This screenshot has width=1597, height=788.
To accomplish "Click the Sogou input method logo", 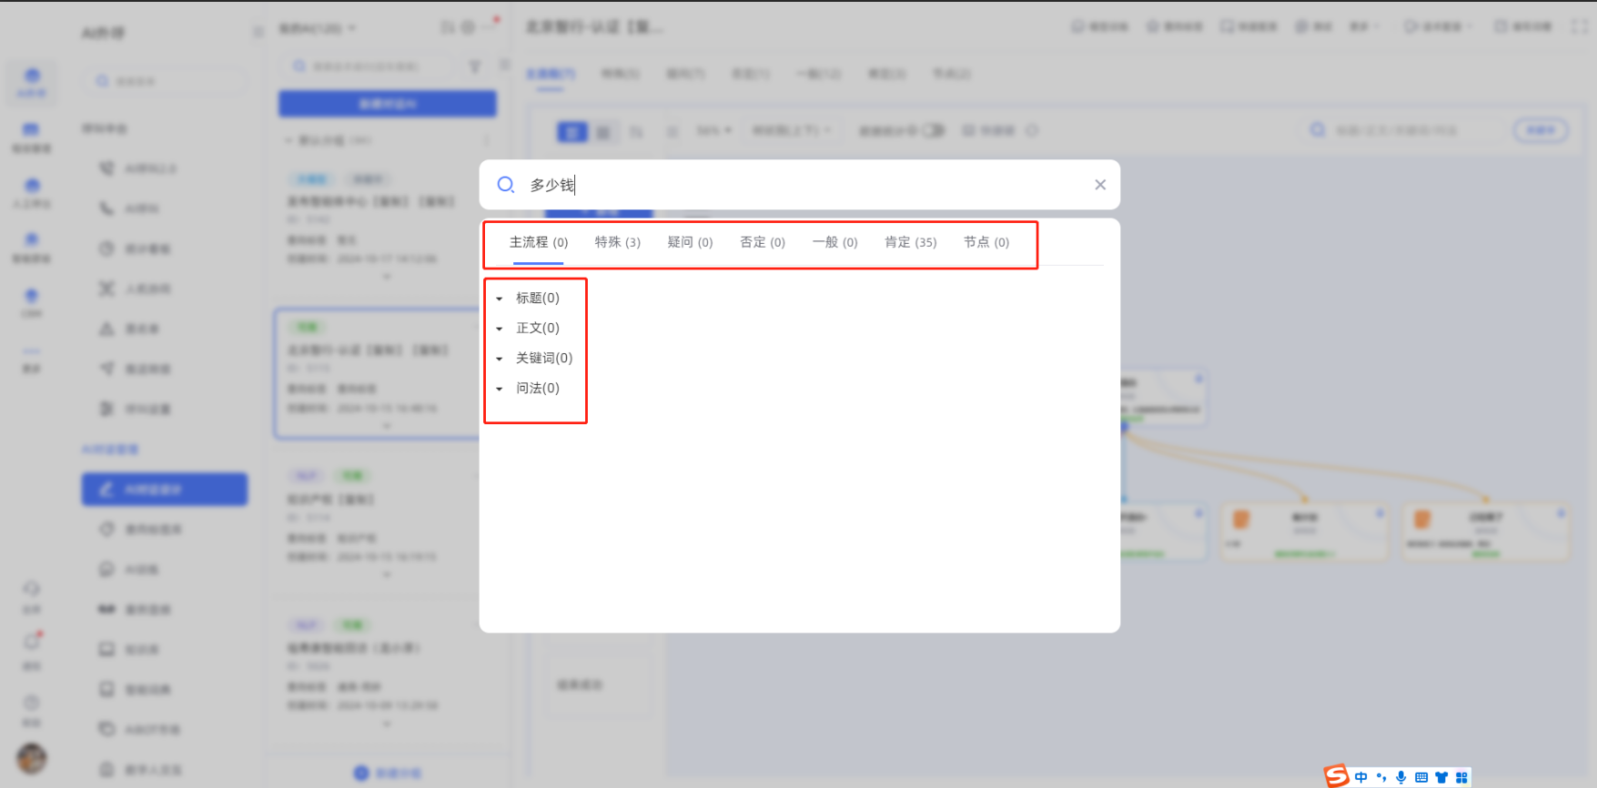I will tap(1337, 776).
